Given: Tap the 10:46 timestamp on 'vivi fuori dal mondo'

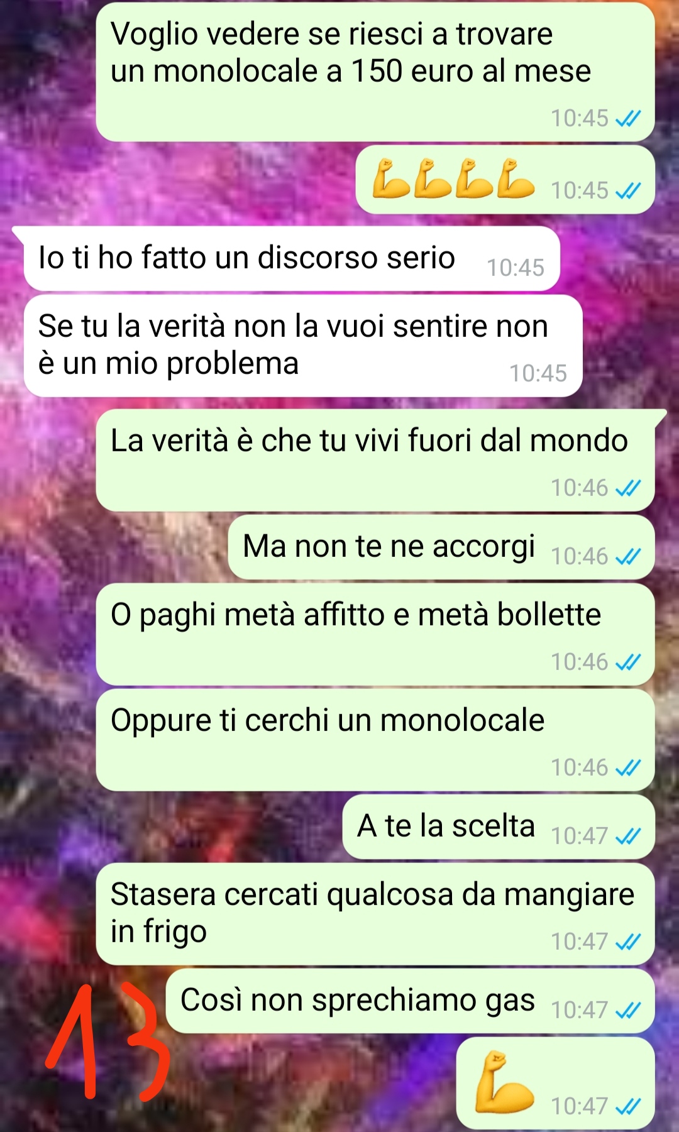Looking at the screenshot, I should pyautogui.click(x=580, y=488).
